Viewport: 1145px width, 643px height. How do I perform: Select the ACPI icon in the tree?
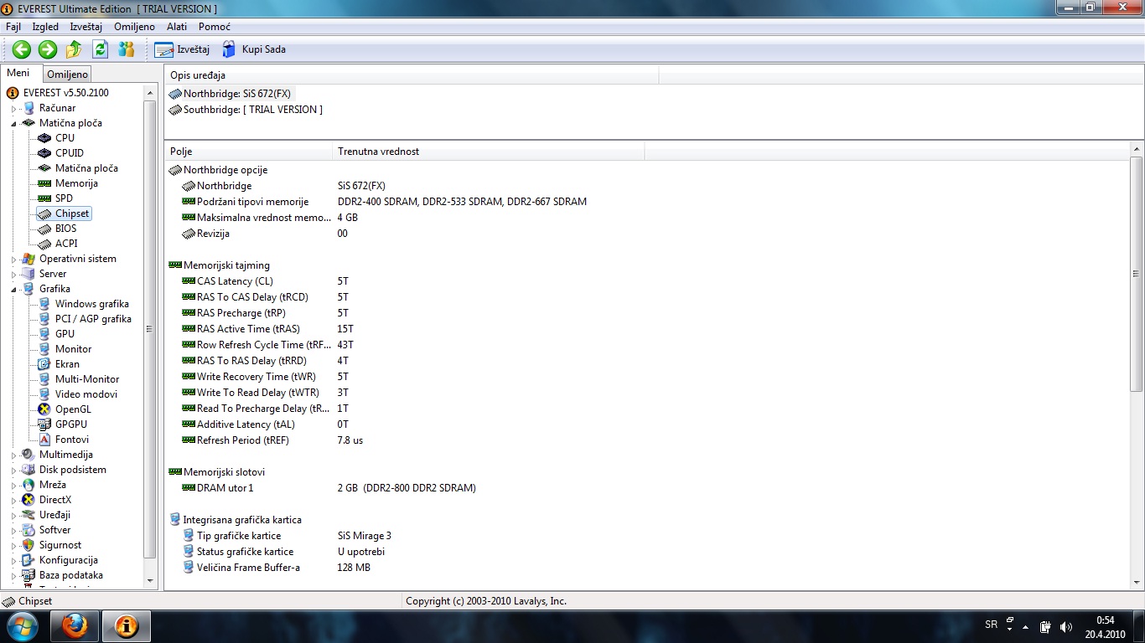tap(44, 244)
